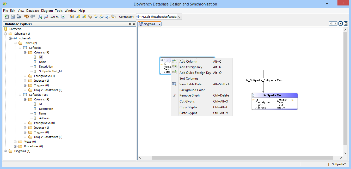Choose View Table Data menu item

tap(201, 84)
